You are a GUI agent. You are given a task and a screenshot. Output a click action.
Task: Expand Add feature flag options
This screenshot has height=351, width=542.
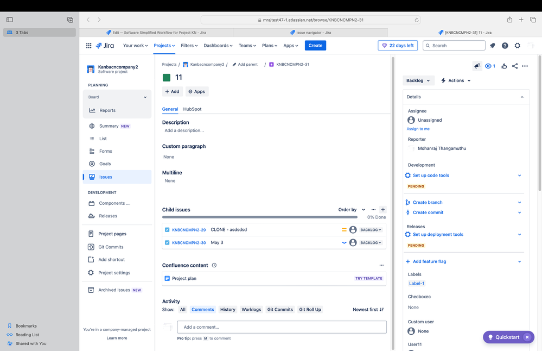click(x=519, y=262)
